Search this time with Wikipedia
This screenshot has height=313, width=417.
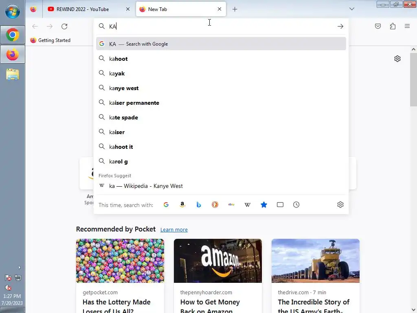(x=247, y=205)
